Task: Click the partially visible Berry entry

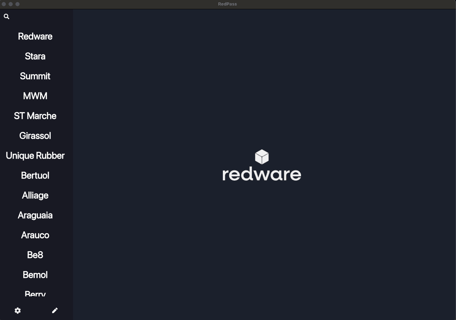Action: 35,294
